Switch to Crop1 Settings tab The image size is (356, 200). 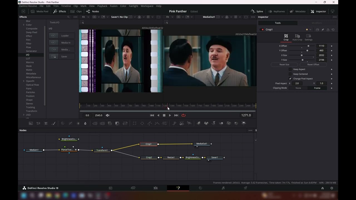(308, 37)
